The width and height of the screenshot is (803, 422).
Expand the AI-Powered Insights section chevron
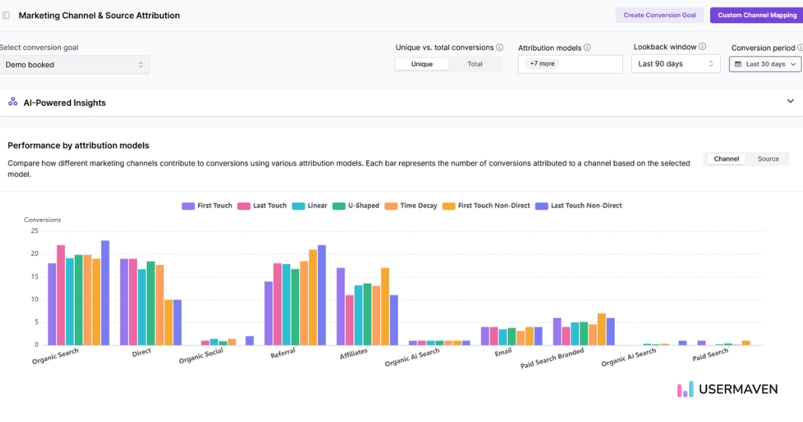tap(790, 101)
